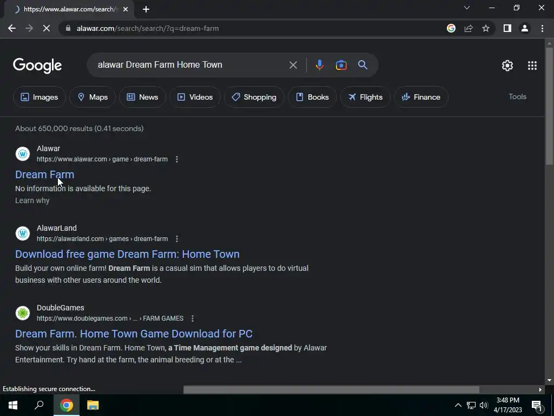Open File Explorer from the taskbar
554x416 pixels.
click(x=93, y=405)
